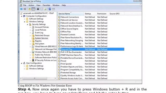Select the root 'amarnath on AMARNATH-PC - RSoP' node
166x93 pixels.
[38, 13]
